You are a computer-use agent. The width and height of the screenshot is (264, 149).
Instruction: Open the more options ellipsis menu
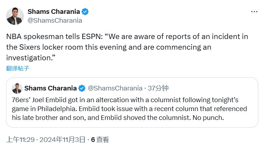pyautogui.click(x=254, y=12)
